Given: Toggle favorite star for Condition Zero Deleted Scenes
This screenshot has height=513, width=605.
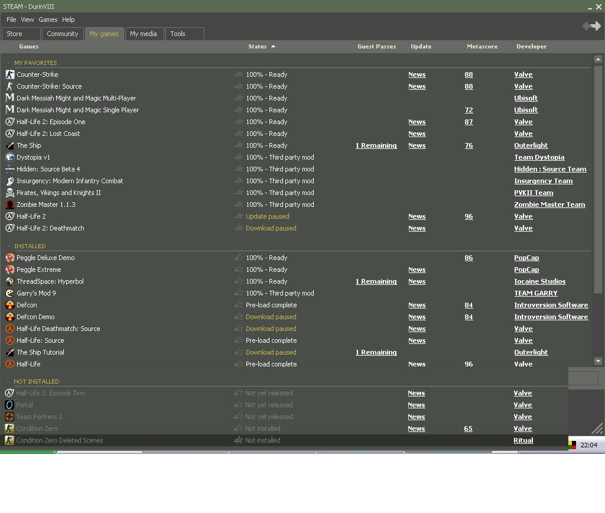Looking at the screenshot, I should (238, 440).
